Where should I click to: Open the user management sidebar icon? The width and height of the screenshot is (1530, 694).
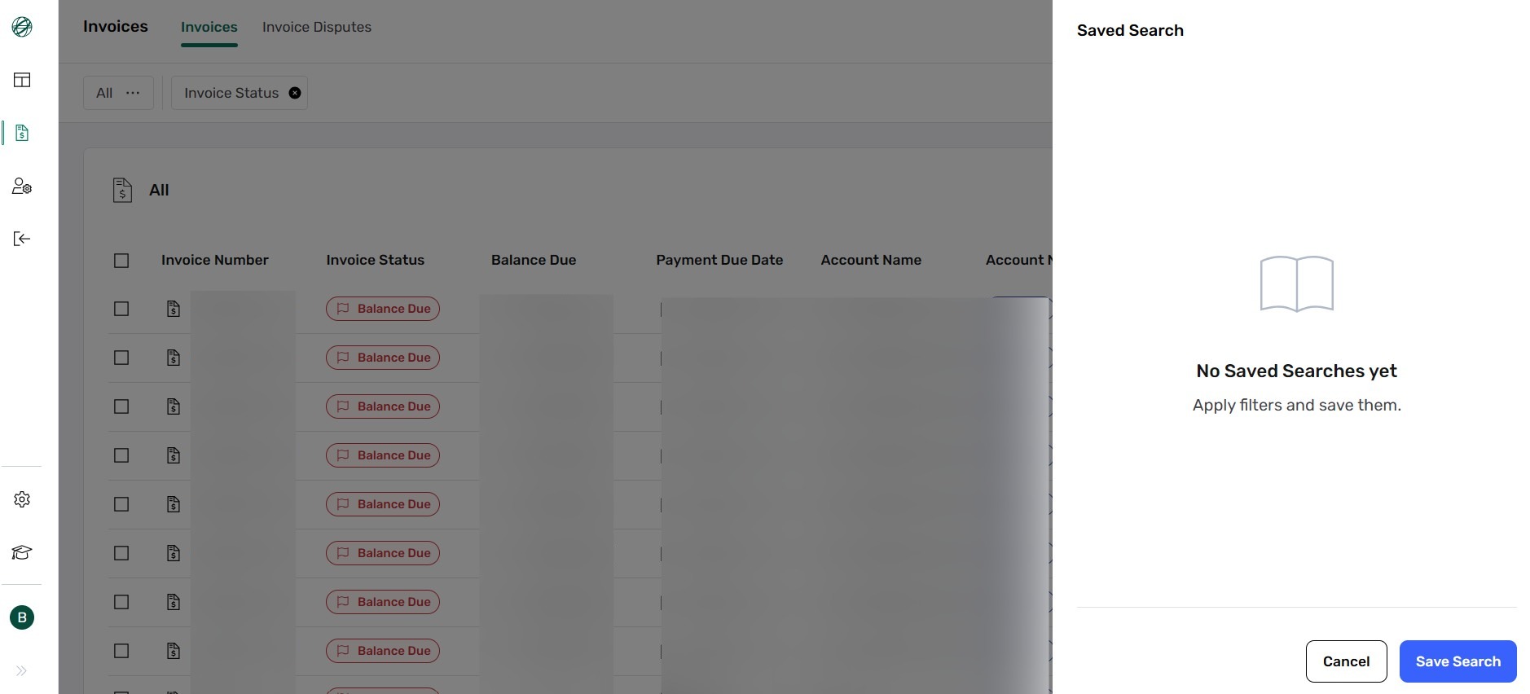(22, 187)
